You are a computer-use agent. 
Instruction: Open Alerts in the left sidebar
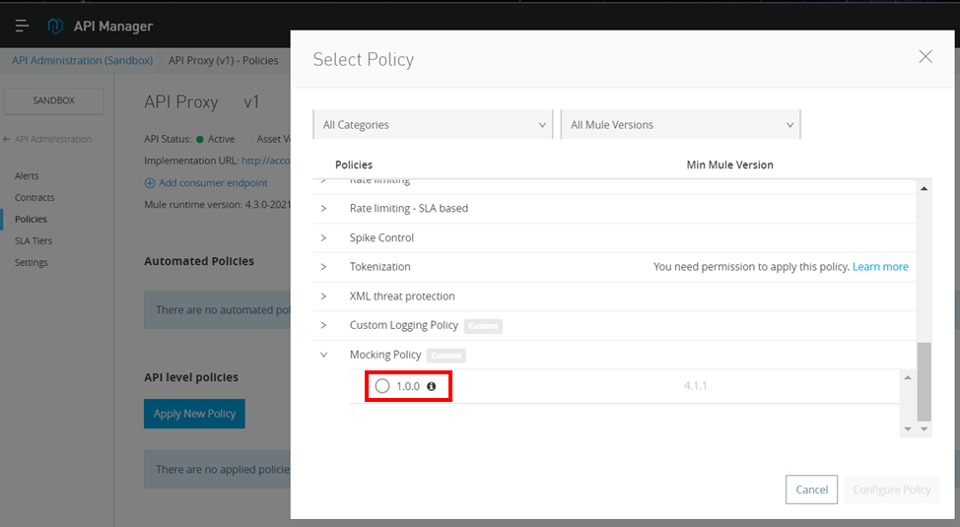coord(28,175)
